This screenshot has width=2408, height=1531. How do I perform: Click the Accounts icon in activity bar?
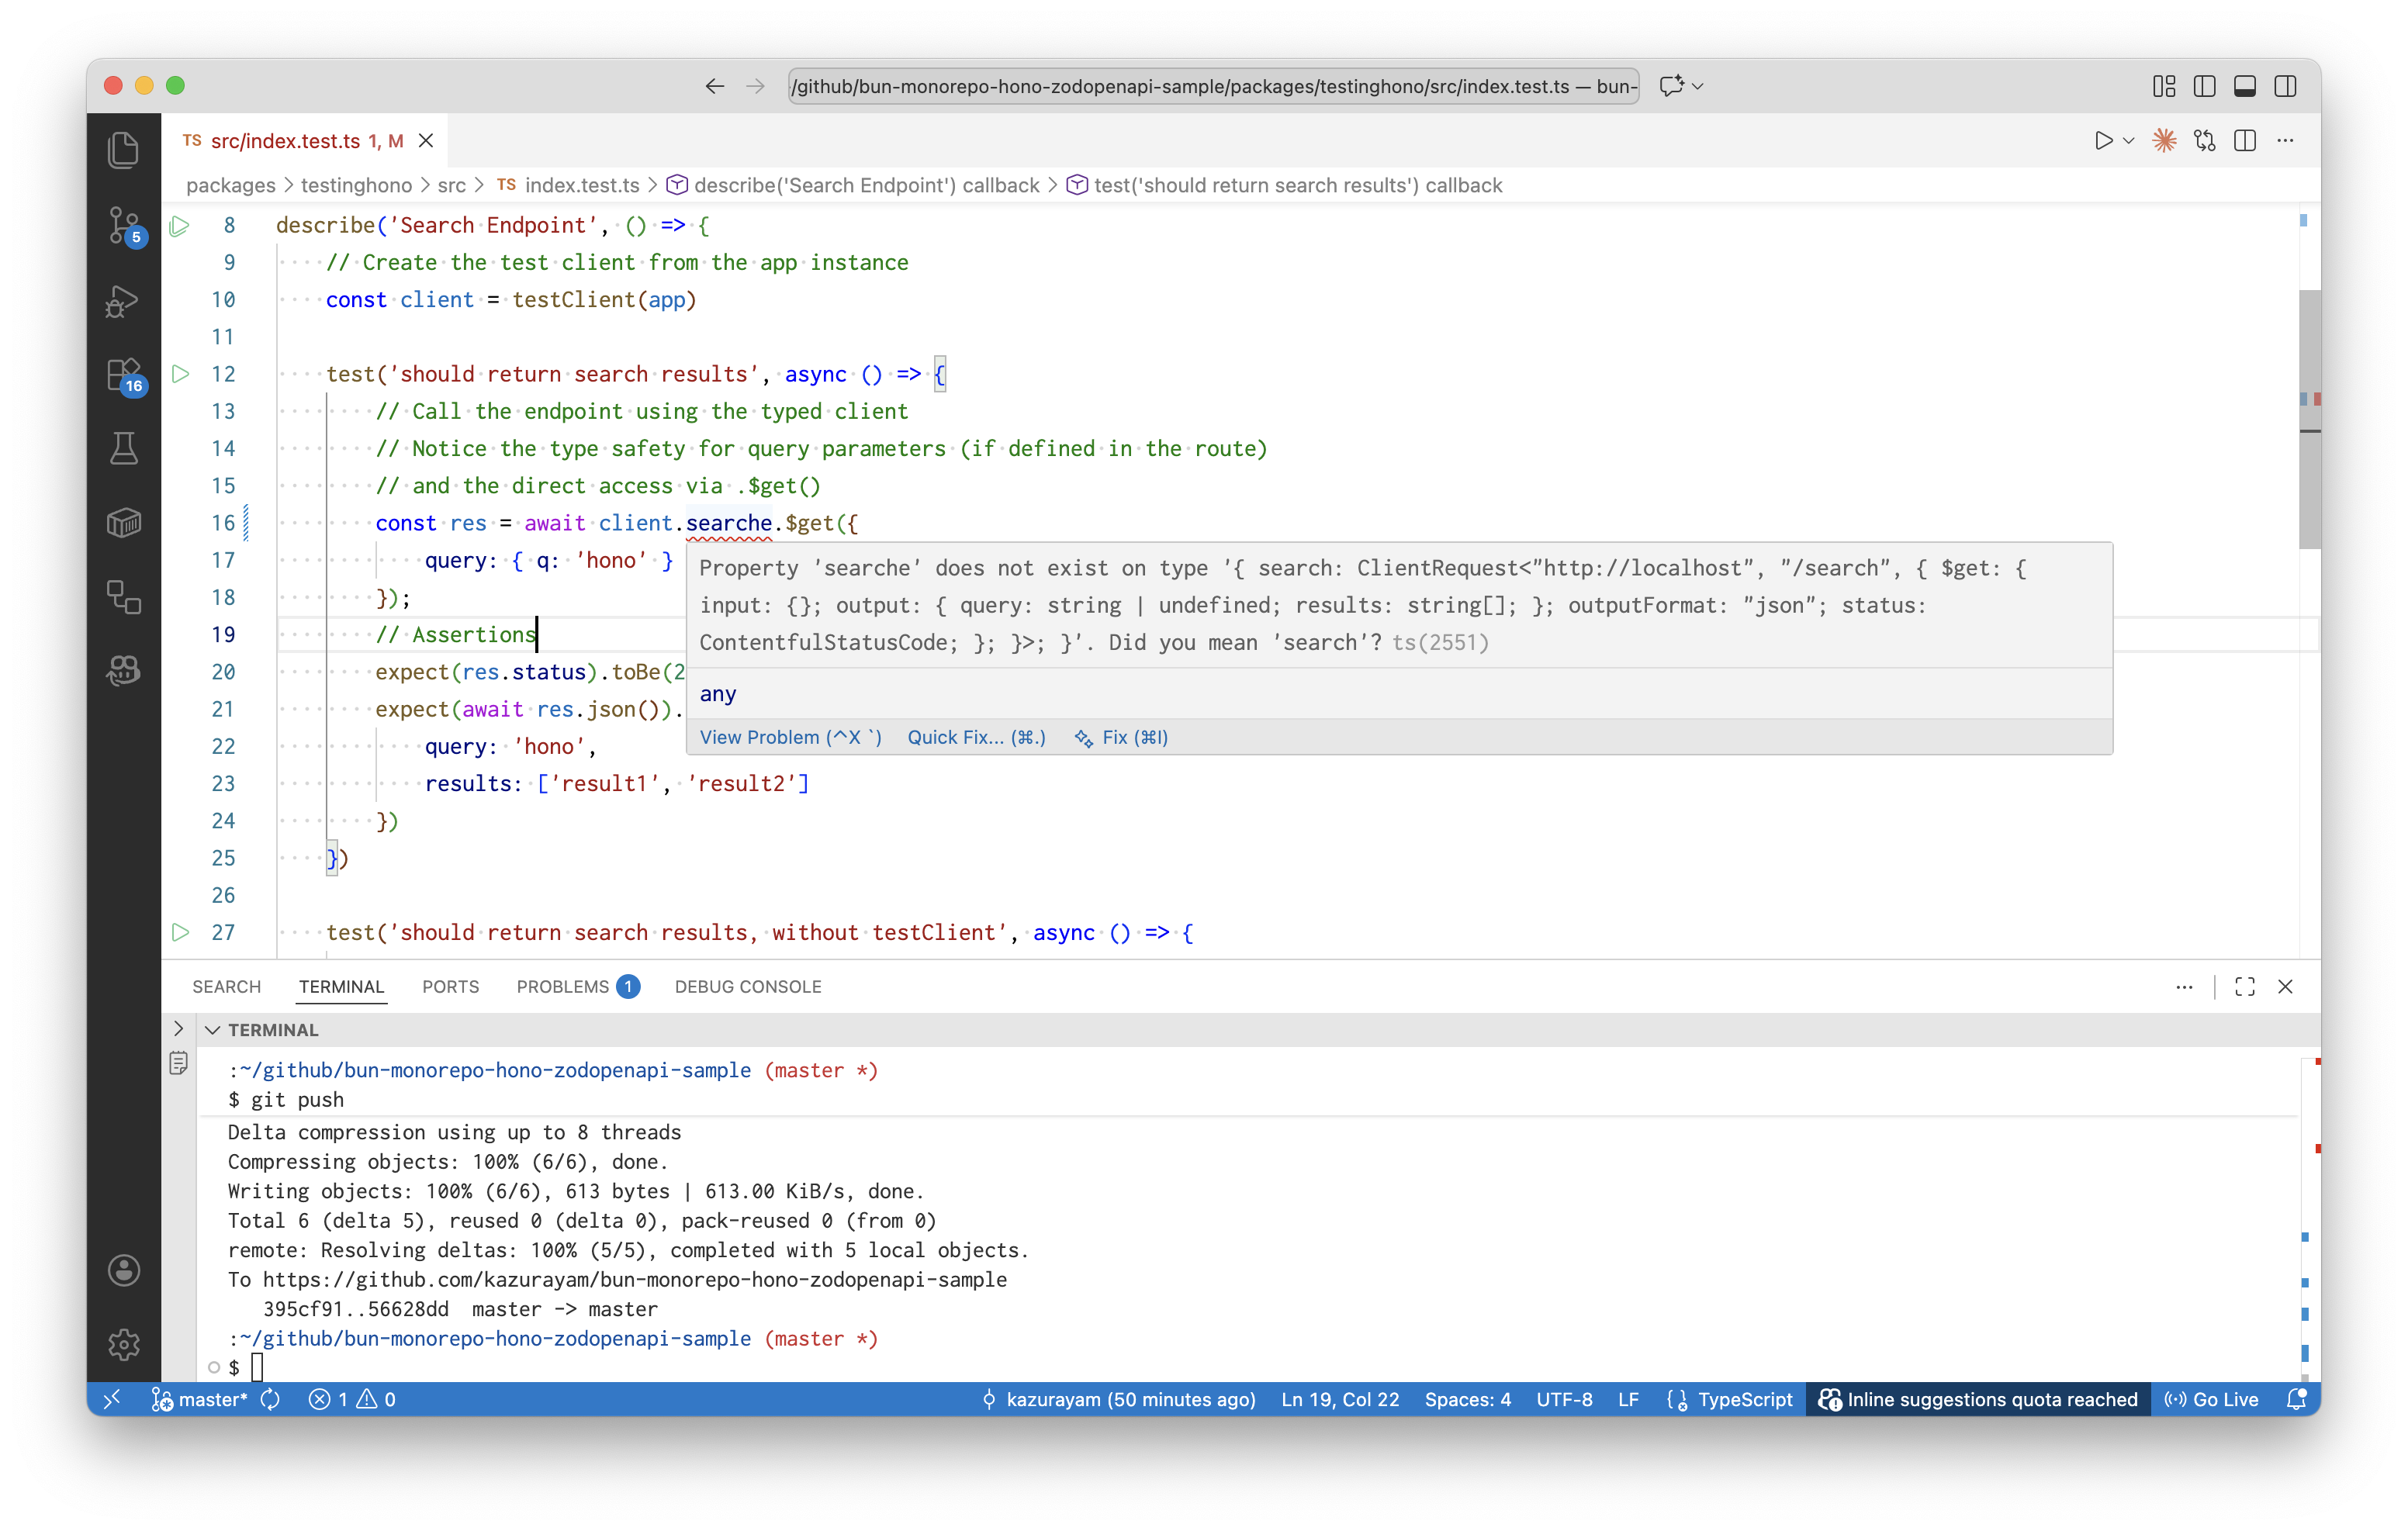(x=123, y=1270)
